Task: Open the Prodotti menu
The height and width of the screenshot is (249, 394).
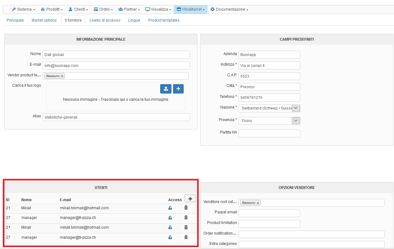Action: click(x=52, y=9)
